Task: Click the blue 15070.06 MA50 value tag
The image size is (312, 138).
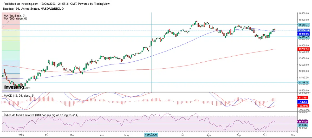Action: pyautogui.click(x=303, y=34)
